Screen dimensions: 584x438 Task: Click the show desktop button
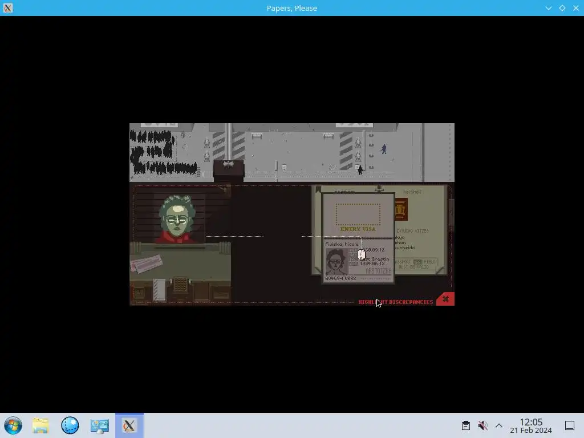(x=570, y=425)
